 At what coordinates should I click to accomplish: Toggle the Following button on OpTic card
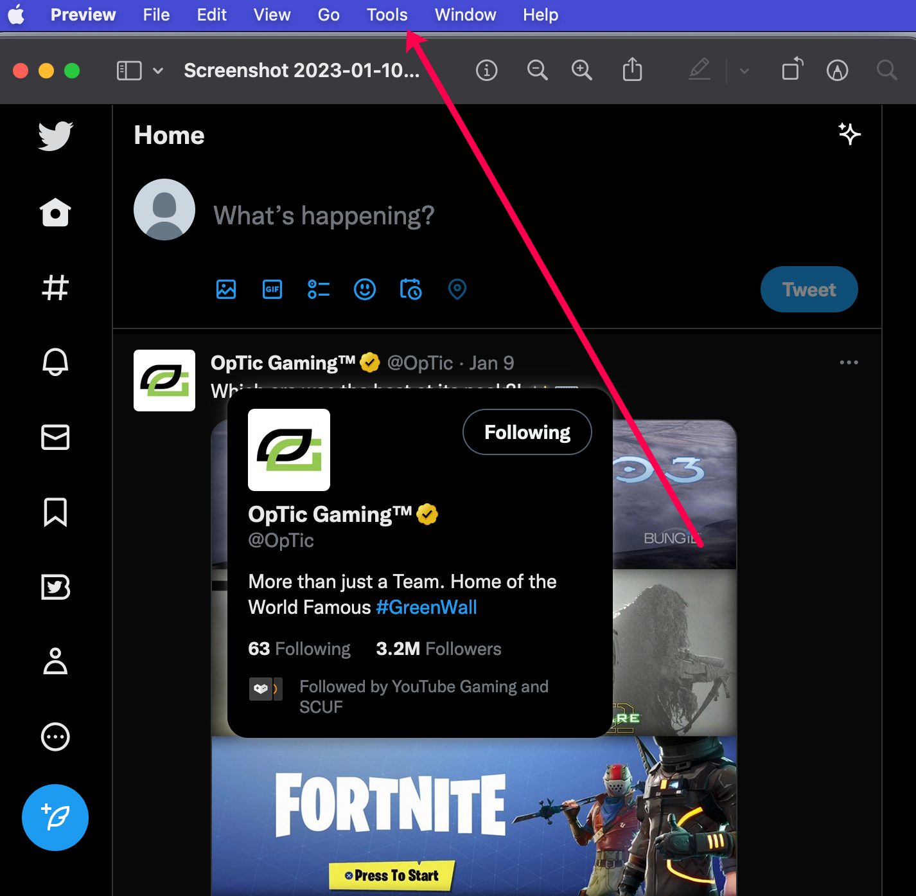pos(527,432)
